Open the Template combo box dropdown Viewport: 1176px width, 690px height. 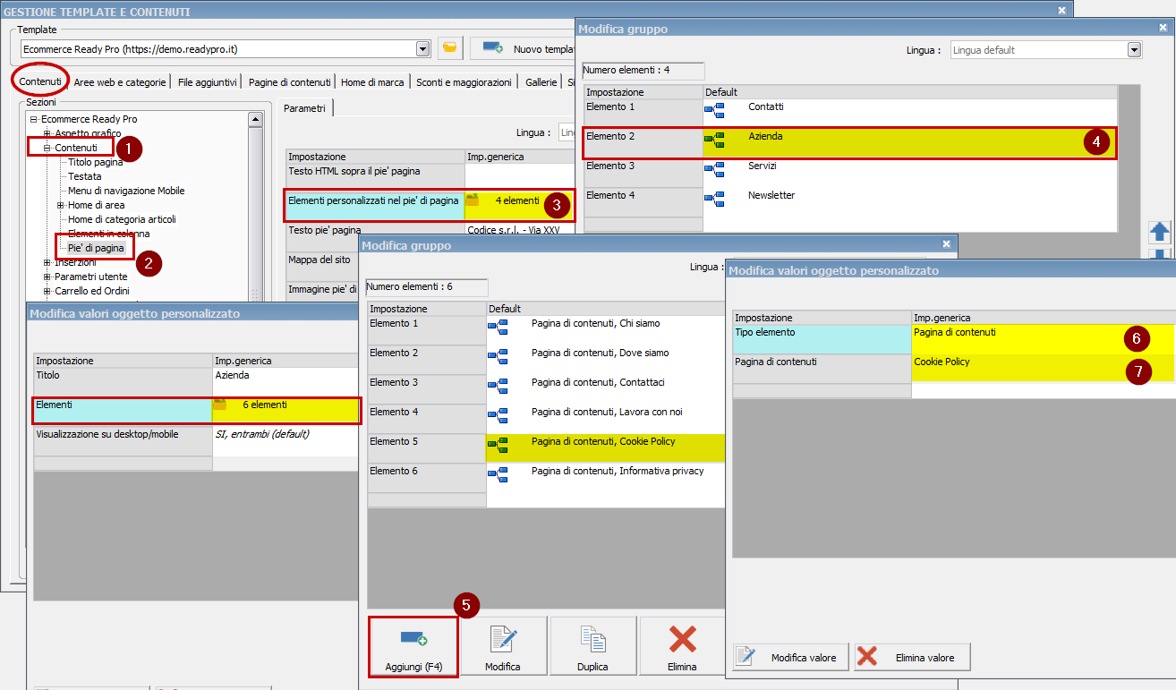422,48
